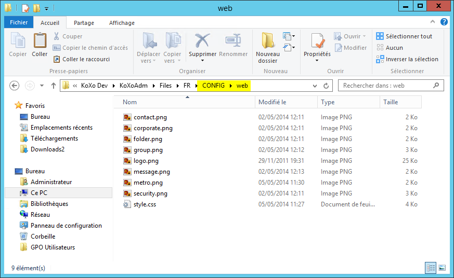
Task: Click the Couper scissors command
Action: 68,36
